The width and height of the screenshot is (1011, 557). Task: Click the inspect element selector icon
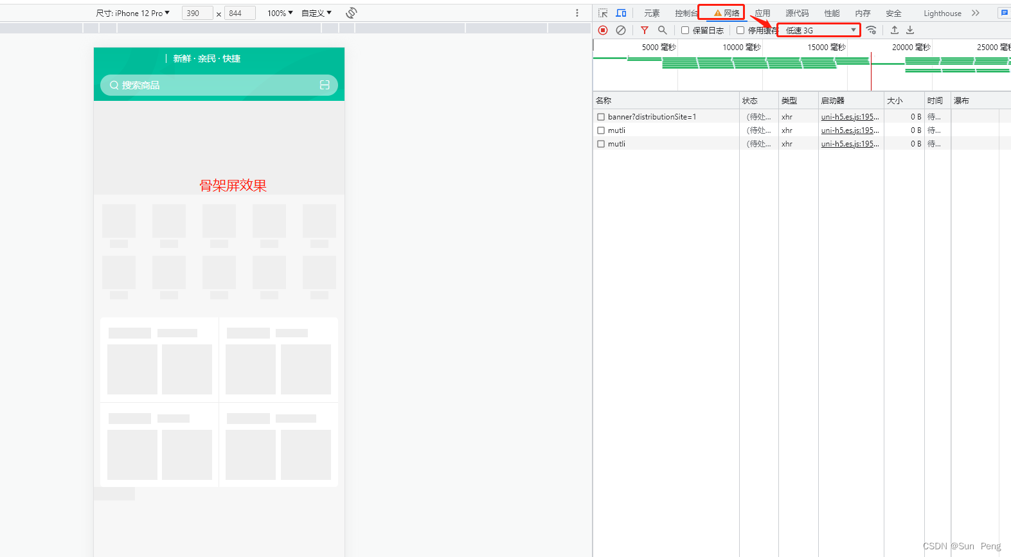(603, 13)
